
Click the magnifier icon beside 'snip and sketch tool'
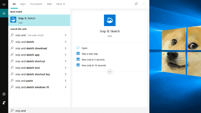pyautogui.click(x=12, y=67)
